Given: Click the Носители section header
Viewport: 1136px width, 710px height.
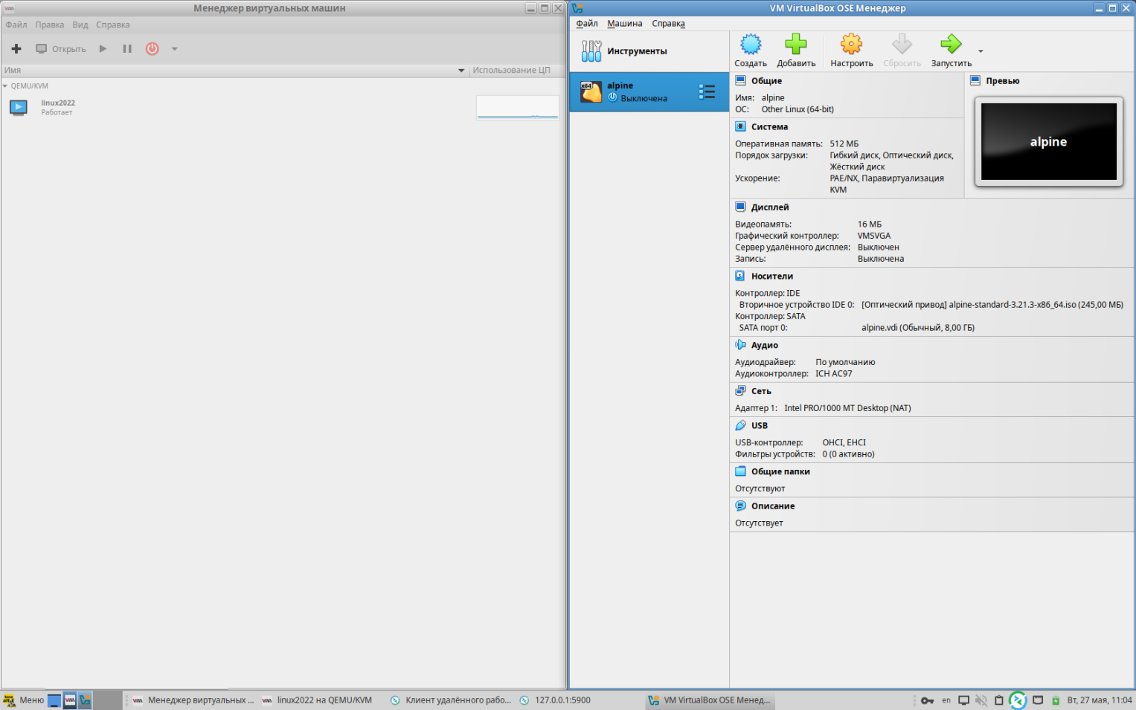Looking at the screenshot, I should (x=772, y=277).
